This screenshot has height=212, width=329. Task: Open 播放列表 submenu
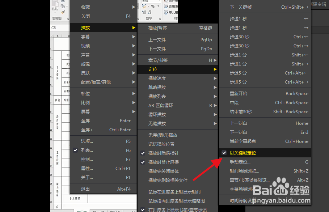178,96
